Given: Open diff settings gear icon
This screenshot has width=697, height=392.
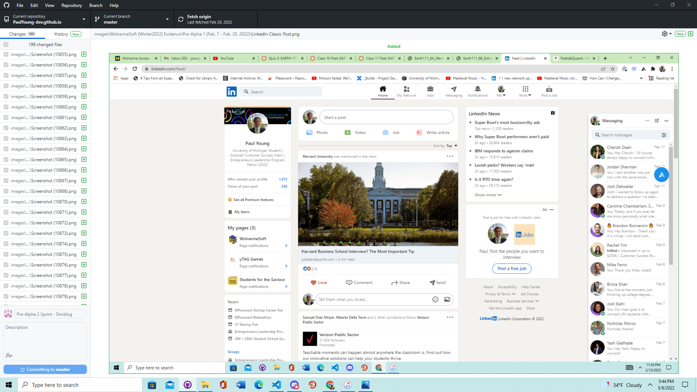Looking at the screenshot, I should click(664, 34).
